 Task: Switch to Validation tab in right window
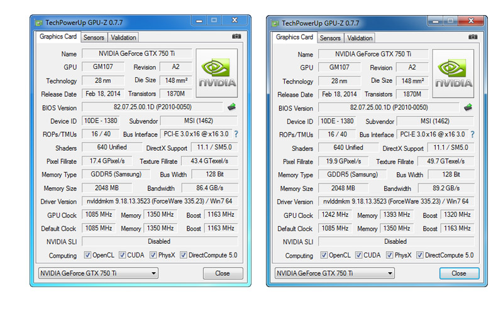[360, 38]
